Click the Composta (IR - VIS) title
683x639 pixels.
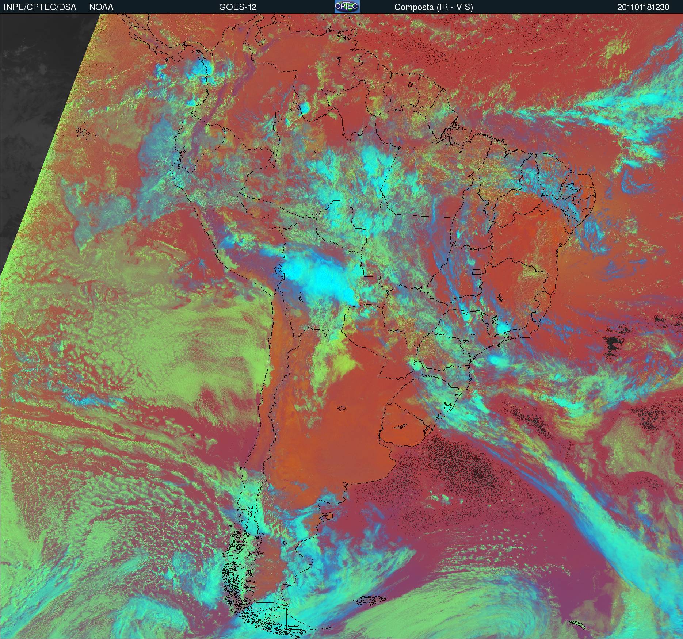434,7
